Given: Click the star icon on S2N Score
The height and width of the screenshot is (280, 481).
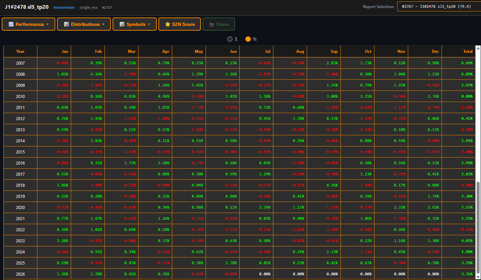Looking at the screenshot, I should click(168, 24).
